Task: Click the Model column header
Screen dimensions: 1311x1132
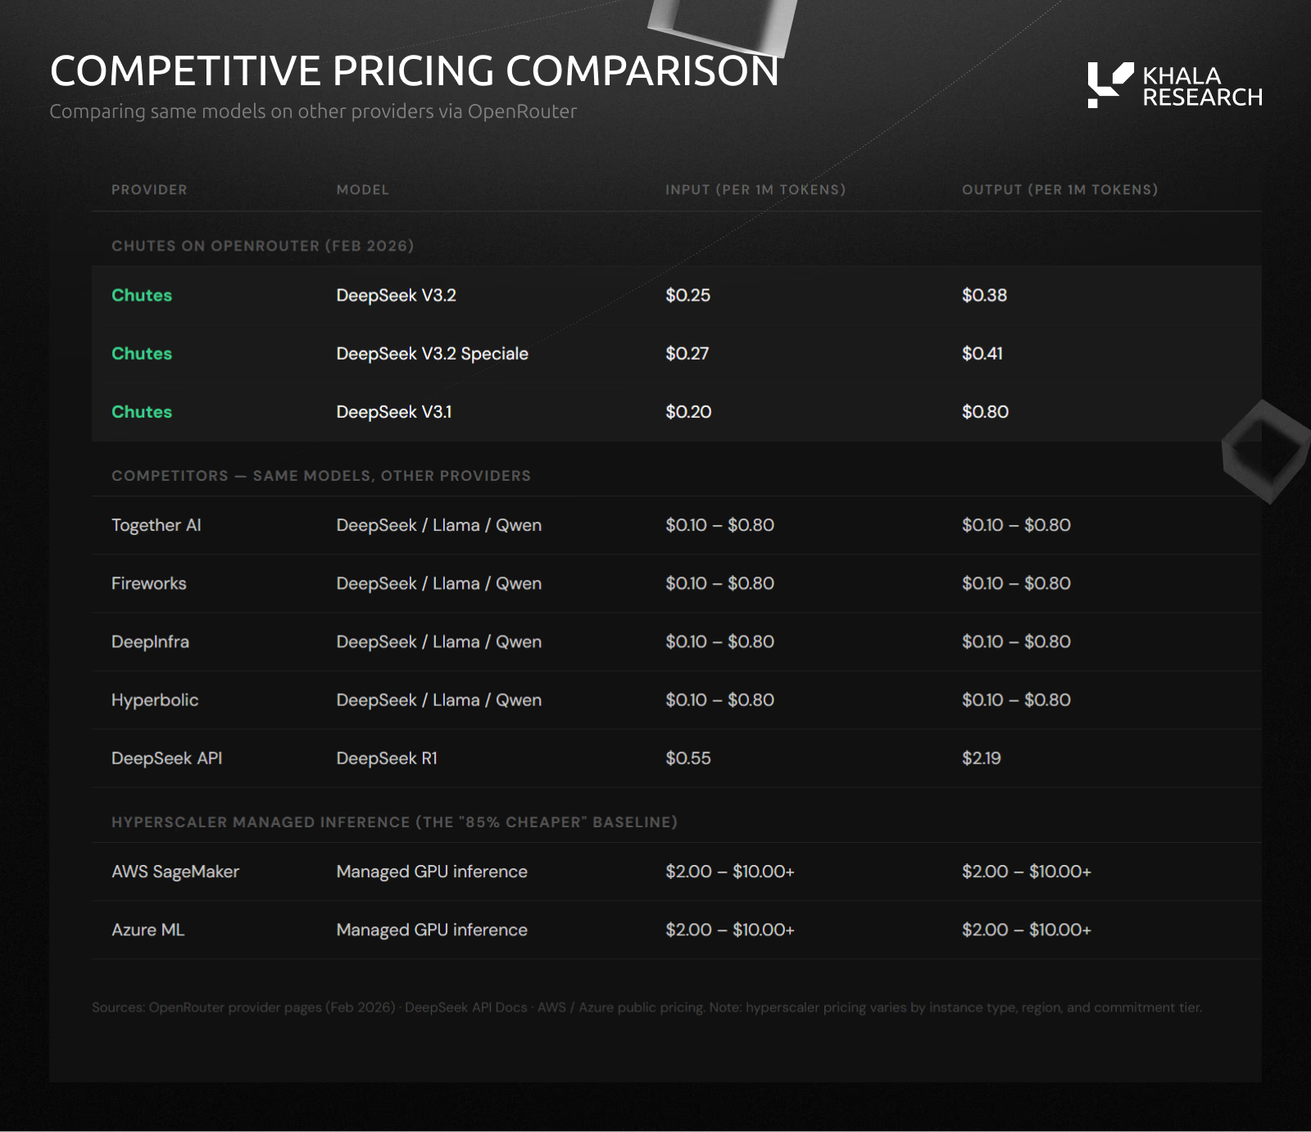Action: (x=362, y=190)
